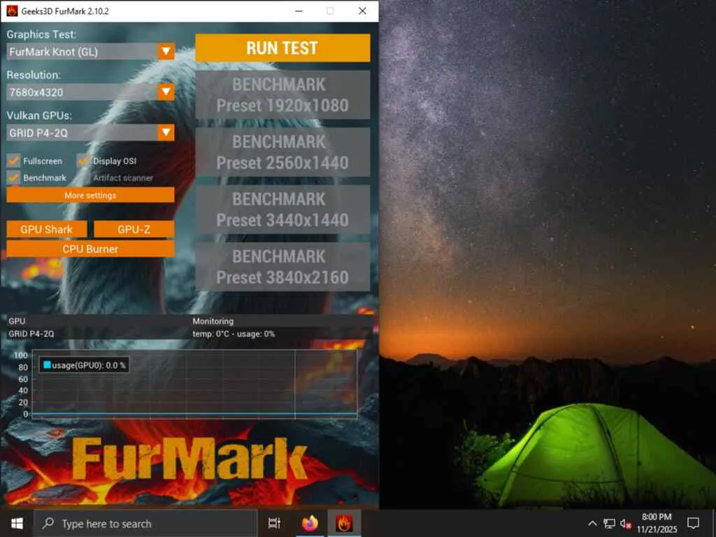Click the GRID P4-2Q GPU selection field

click(x=83, y=133)
